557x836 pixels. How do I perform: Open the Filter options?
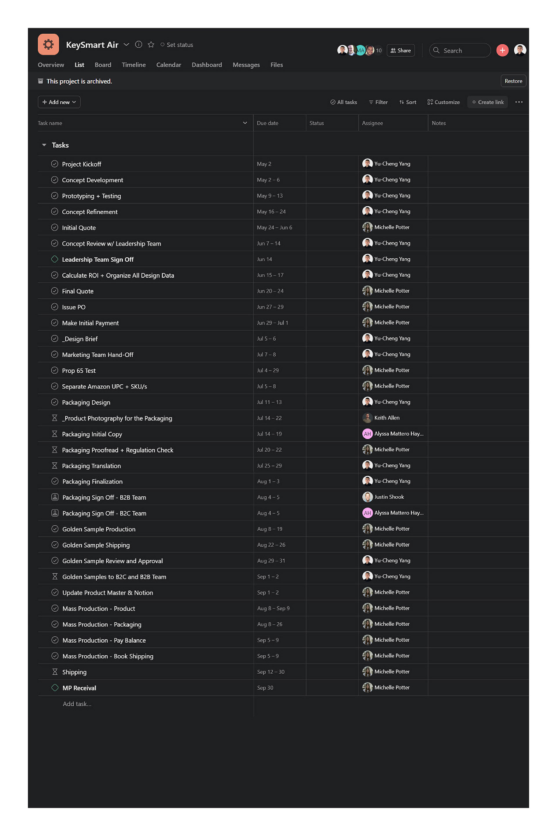click(378, 102)
